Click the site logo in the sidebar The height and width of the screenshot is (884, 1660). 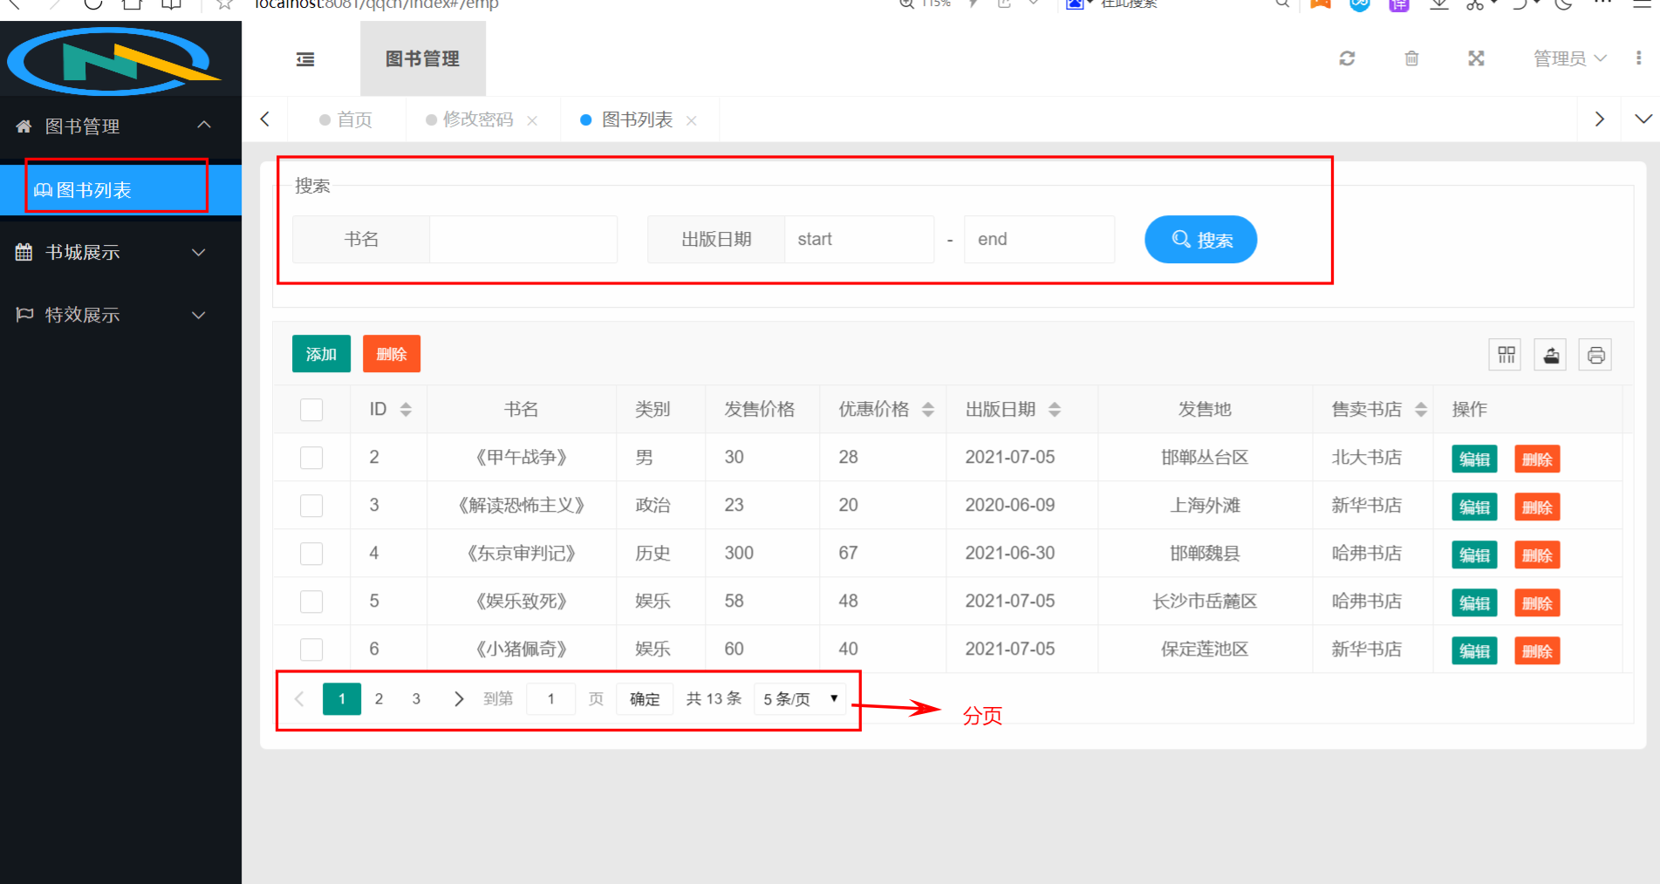tap(113, 61)
